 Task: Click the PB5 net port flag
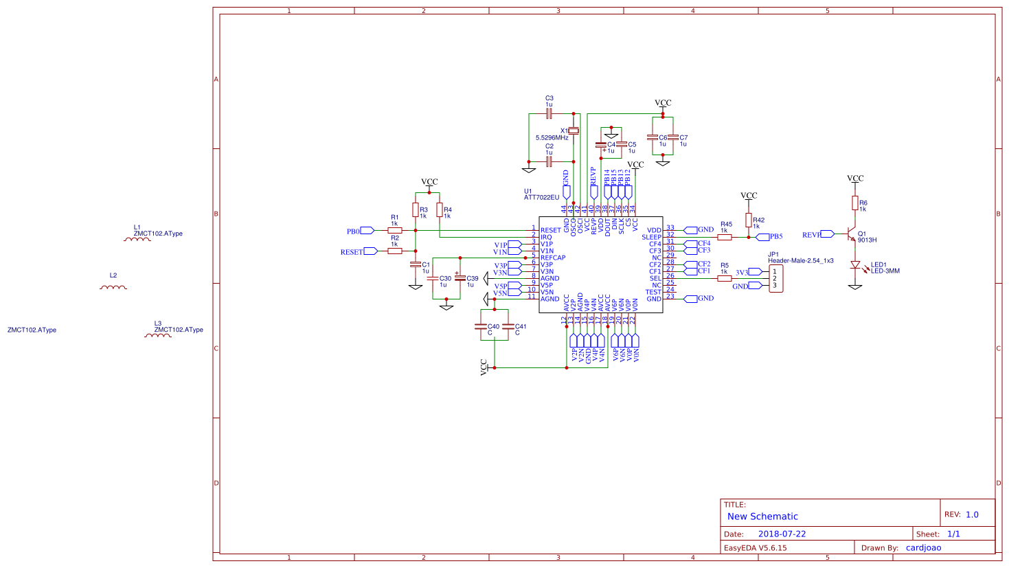pos(762,237)
